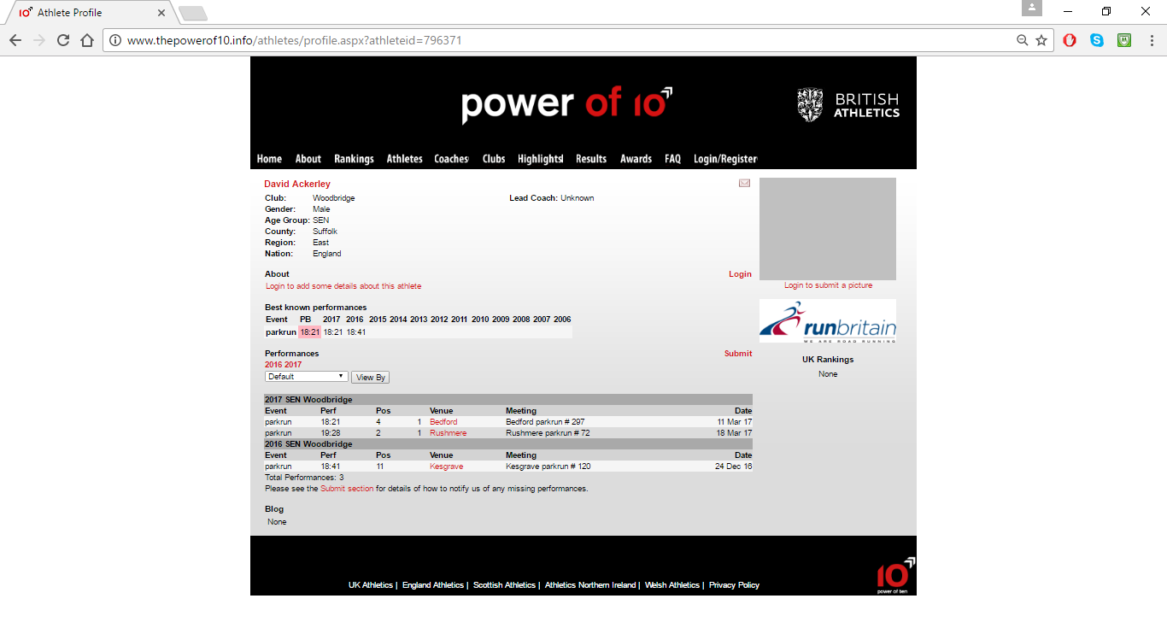Click the zoom magnifier icon in address bar
Viewport: 1167px width, 622px height.
click(1022, 40)
